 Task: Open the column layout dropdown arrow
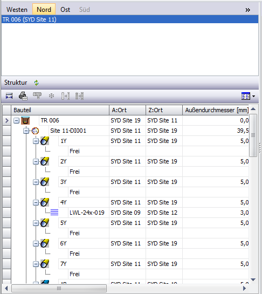253,96
